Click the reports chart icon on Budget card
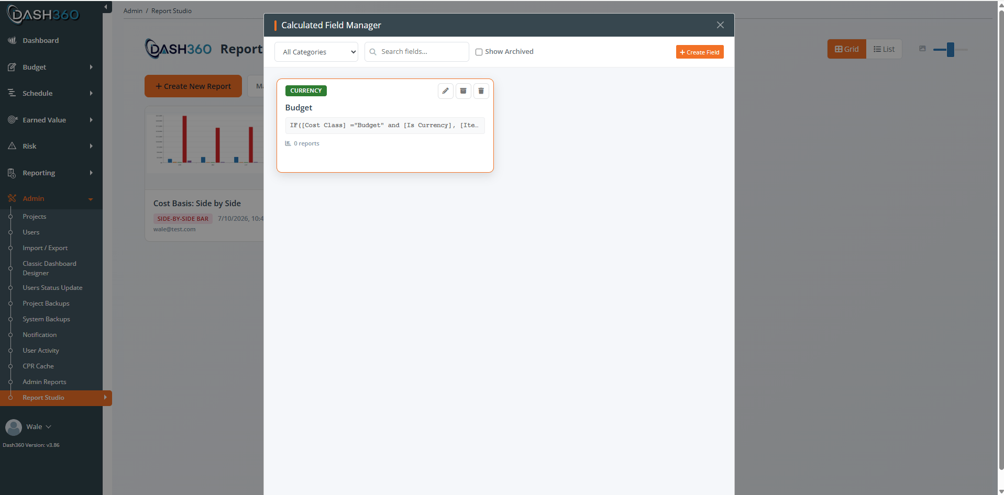This screenshot has width=1004, height=495. [288, 143]
